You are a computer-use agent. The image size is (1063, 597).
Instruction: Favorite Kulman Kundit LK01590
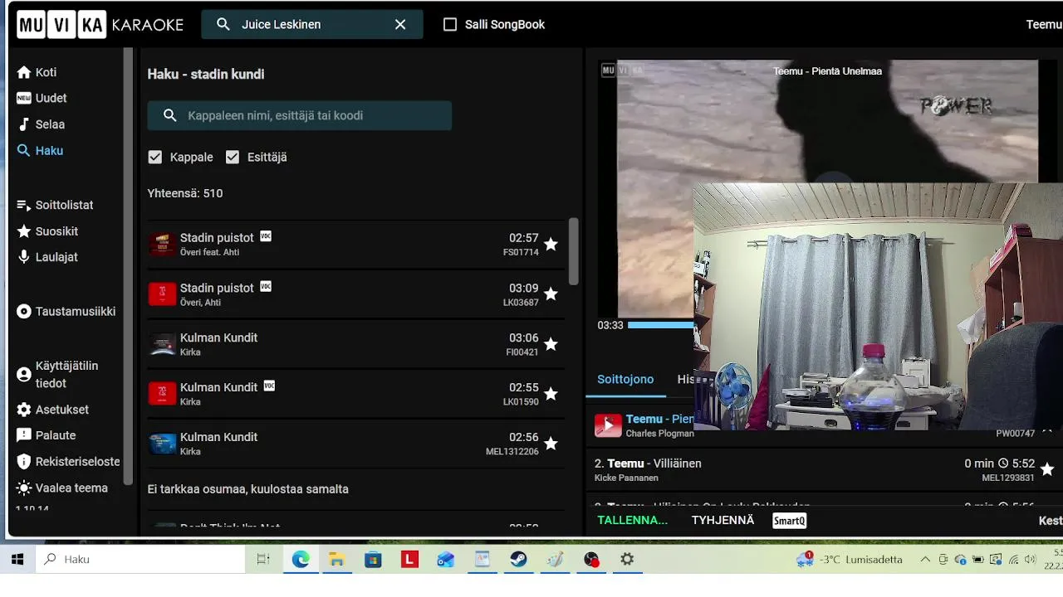point(551,394)
